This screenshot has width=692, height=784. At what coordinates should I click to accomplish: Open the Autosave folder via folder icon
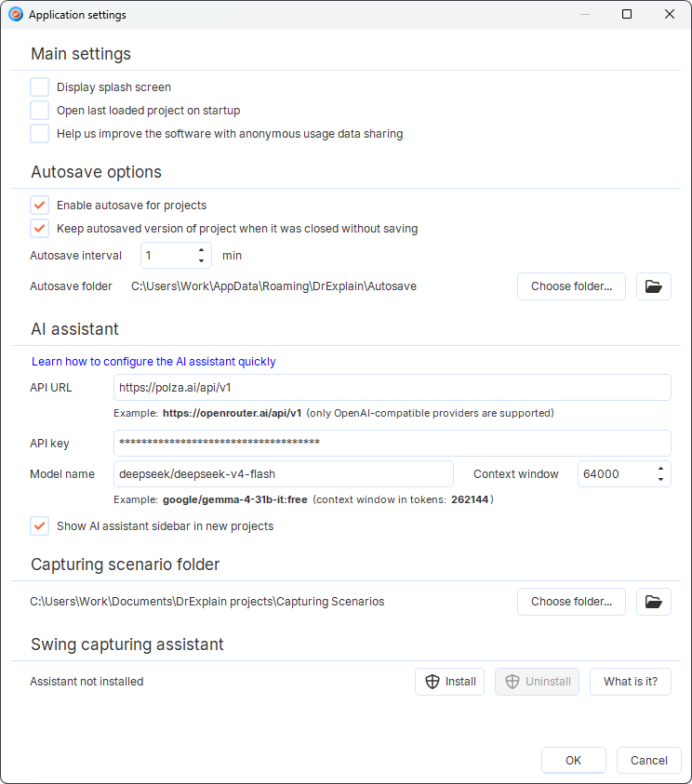click(x=654, y=286)
